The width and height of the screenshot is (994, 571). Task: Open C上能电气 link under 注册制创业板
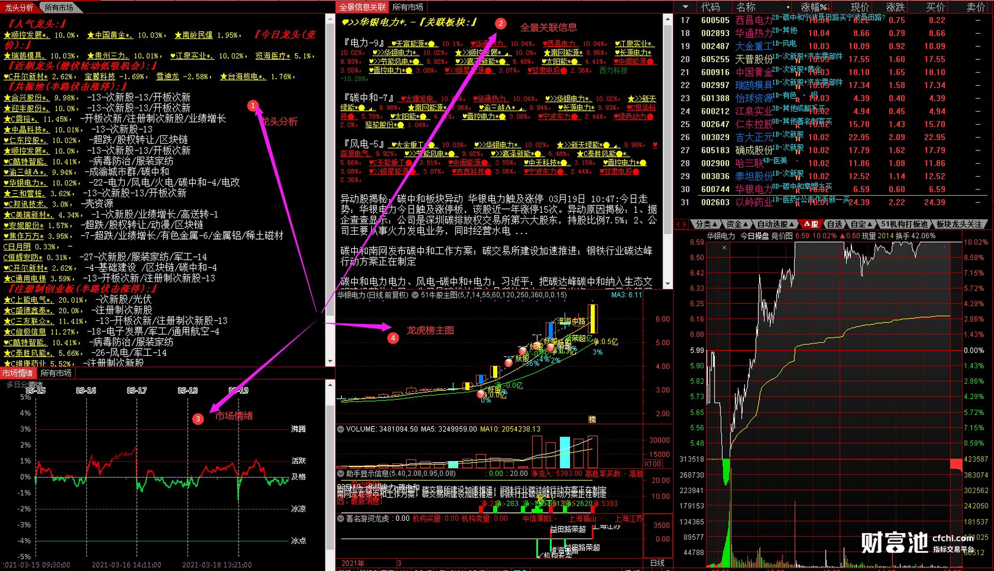pos(29,300)
